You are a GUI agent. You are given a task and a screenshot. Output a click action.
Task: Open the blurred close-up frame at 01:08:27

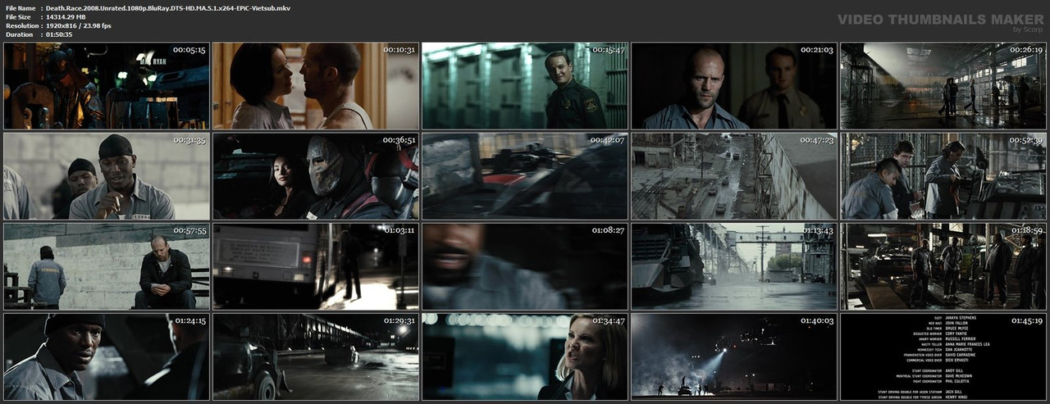tap(525, 266)
